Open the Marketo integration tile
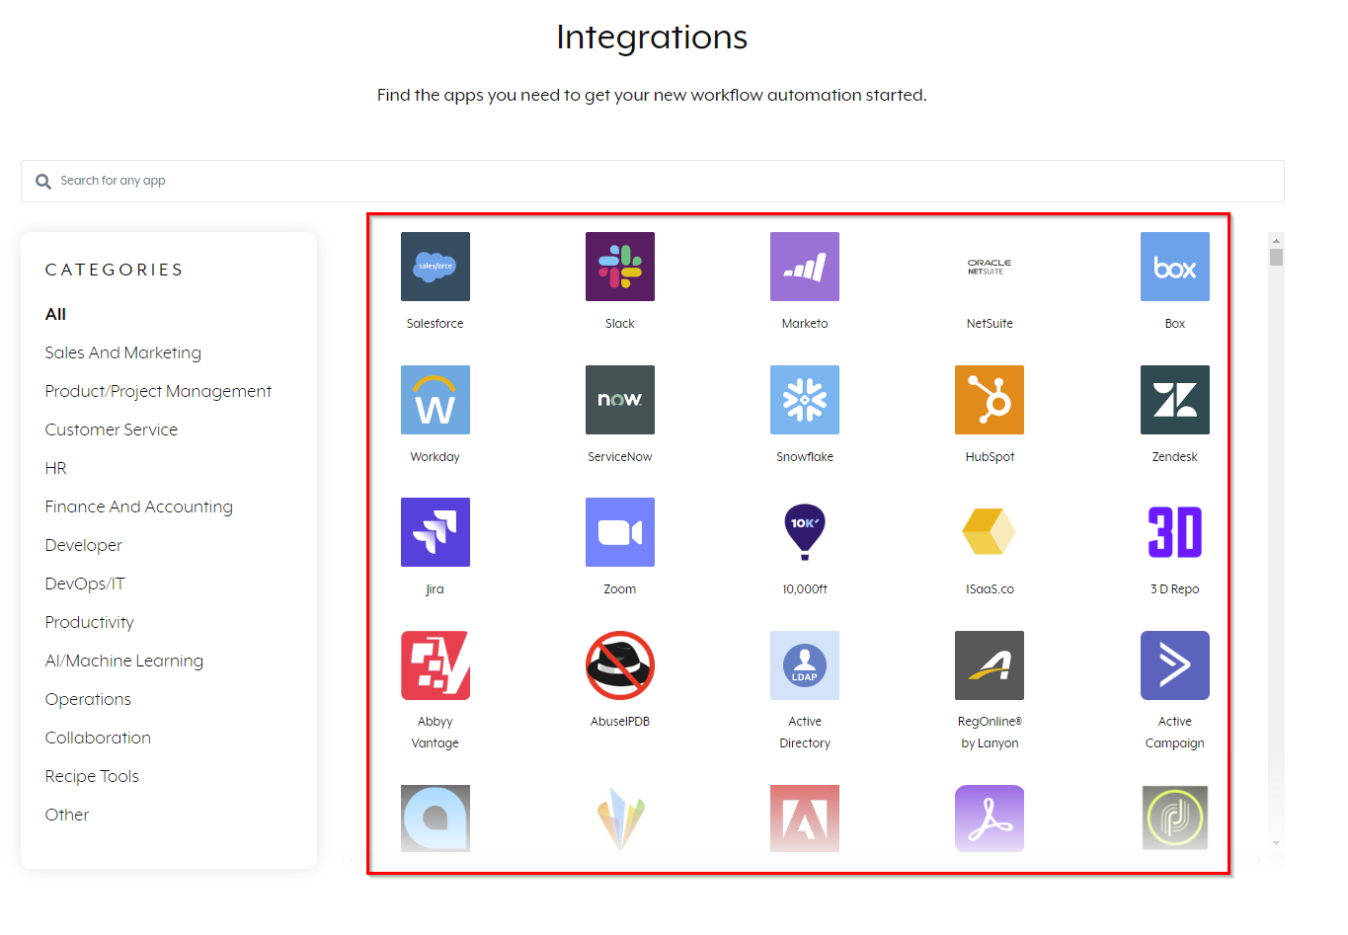Screen dimensions: 1348x935 click(804, 267)
